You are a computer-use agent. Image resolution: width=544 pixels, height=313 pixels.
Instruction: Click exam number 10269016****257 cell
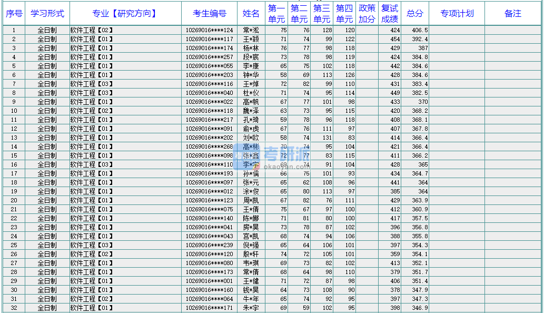pos(210,57)
